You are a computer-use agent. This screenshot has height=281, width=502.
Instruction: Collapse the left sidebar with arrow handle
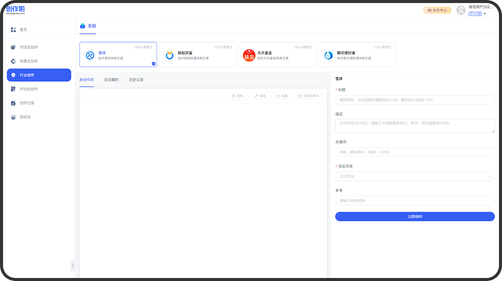73,265
